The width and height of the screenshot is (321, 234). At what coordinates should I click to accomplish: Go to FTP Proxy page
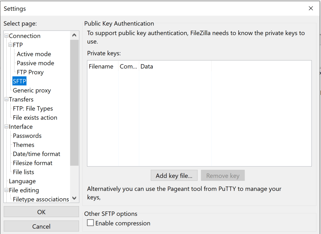point(30,72)
